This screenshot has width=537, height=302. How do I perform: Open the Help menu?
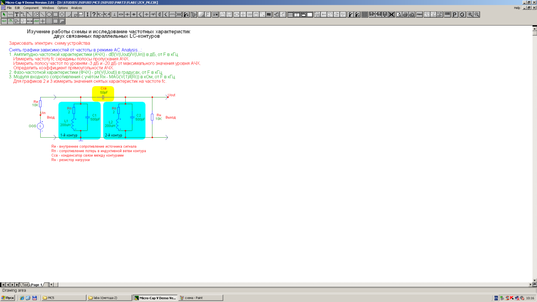[517, 8]
